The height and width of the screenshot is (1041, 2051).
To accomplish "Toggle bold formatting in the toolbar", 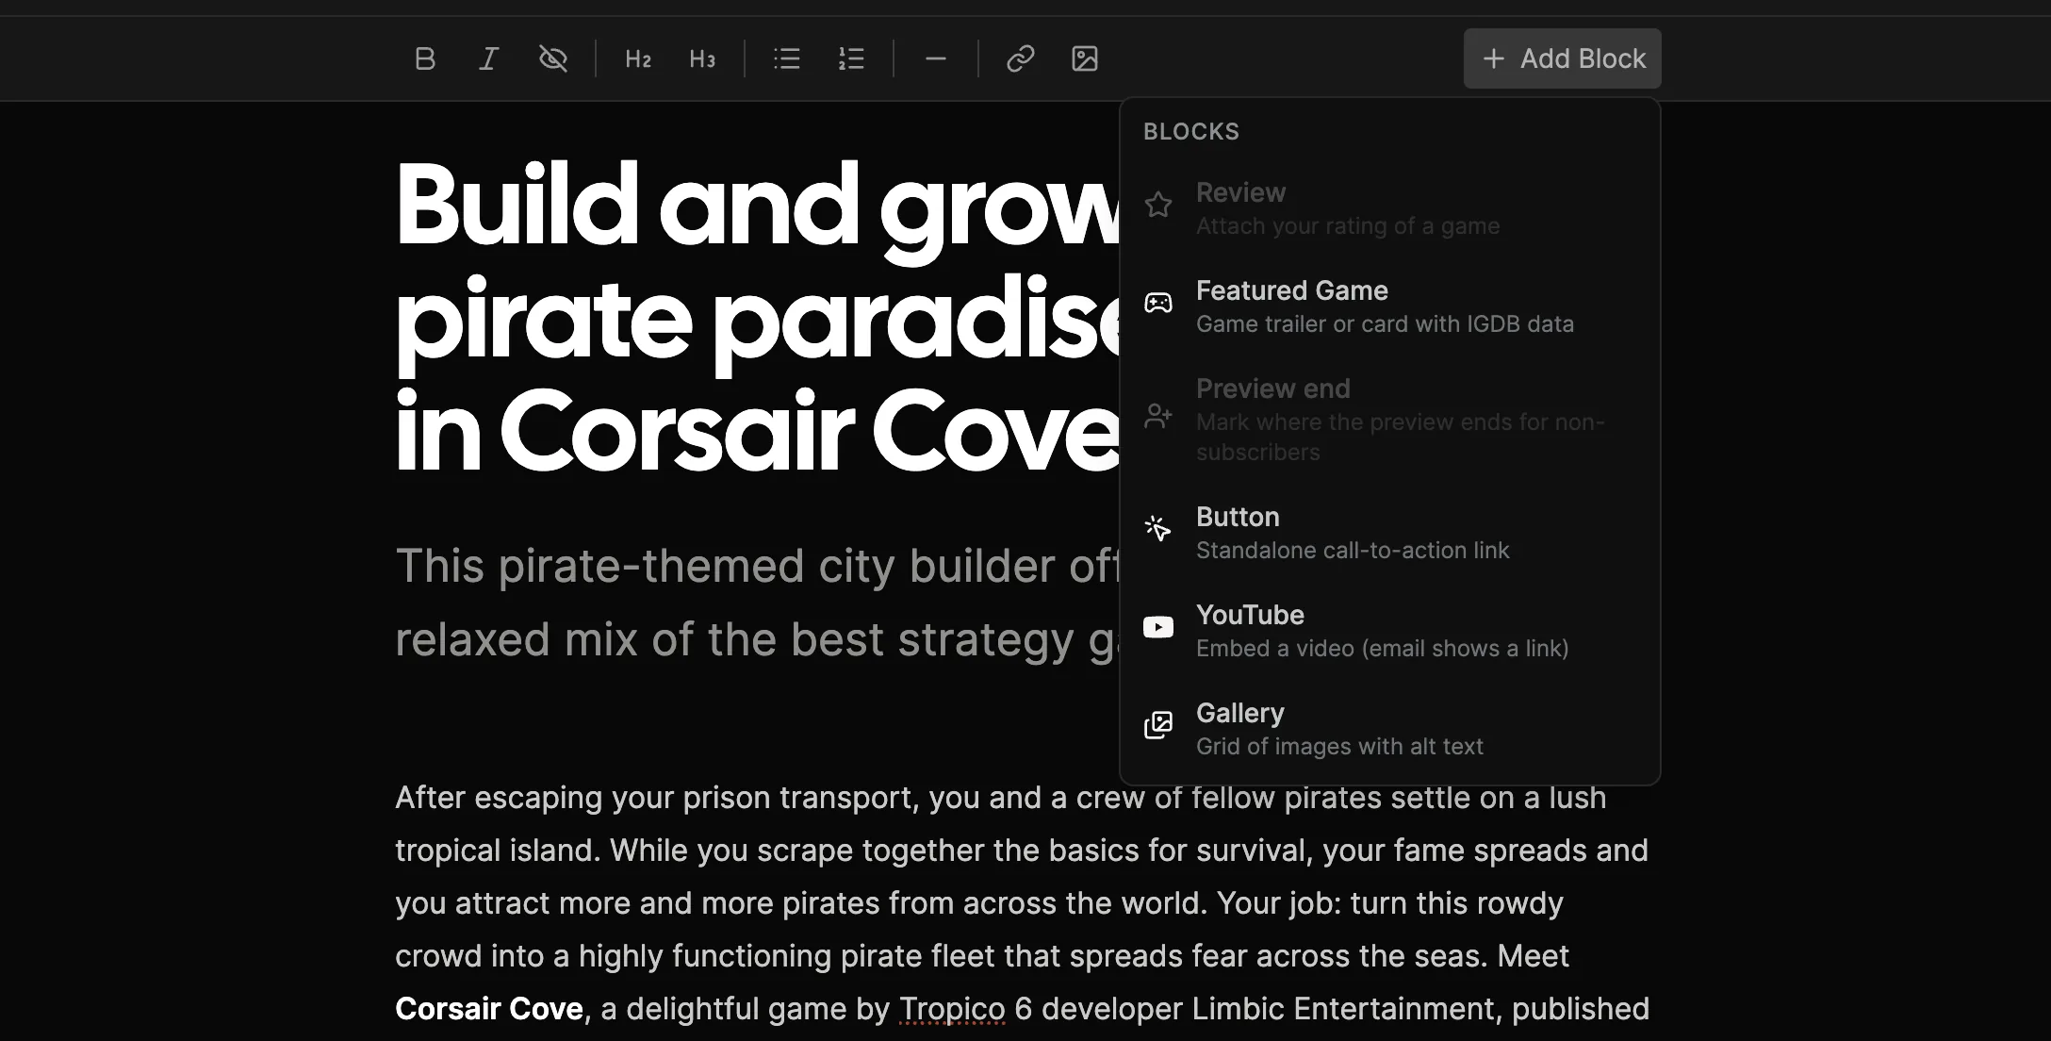I will coord(425,58).
